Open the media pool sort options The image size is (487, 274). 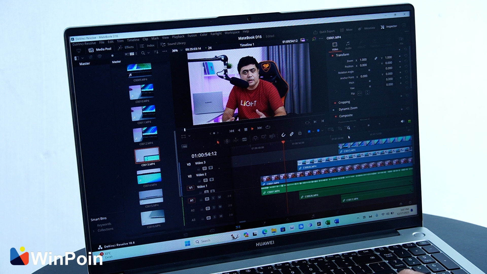click(x=156, y=52)
